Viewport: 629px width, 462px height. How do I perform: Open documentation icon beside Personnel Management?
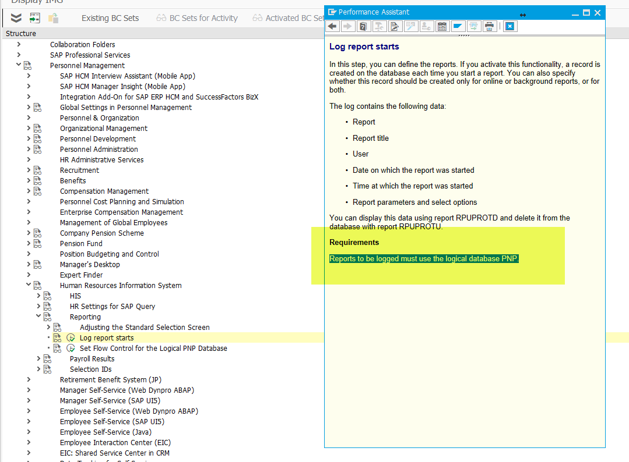coord(27,66)
